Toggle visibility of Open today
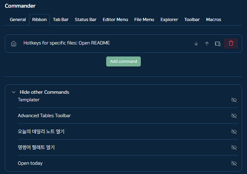This screenshot has width=247, height=174. pos(234,163)
